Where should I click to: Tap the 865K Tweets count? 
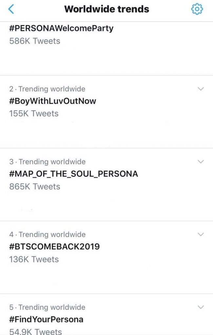pos(35,186)
